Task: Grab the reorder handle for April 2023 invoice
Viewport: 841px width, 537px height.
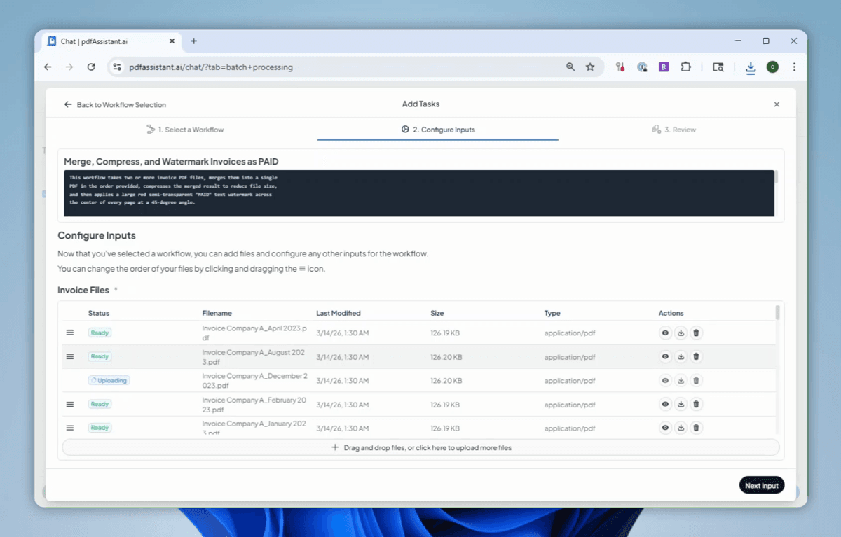Action: (x=70, y=333)
